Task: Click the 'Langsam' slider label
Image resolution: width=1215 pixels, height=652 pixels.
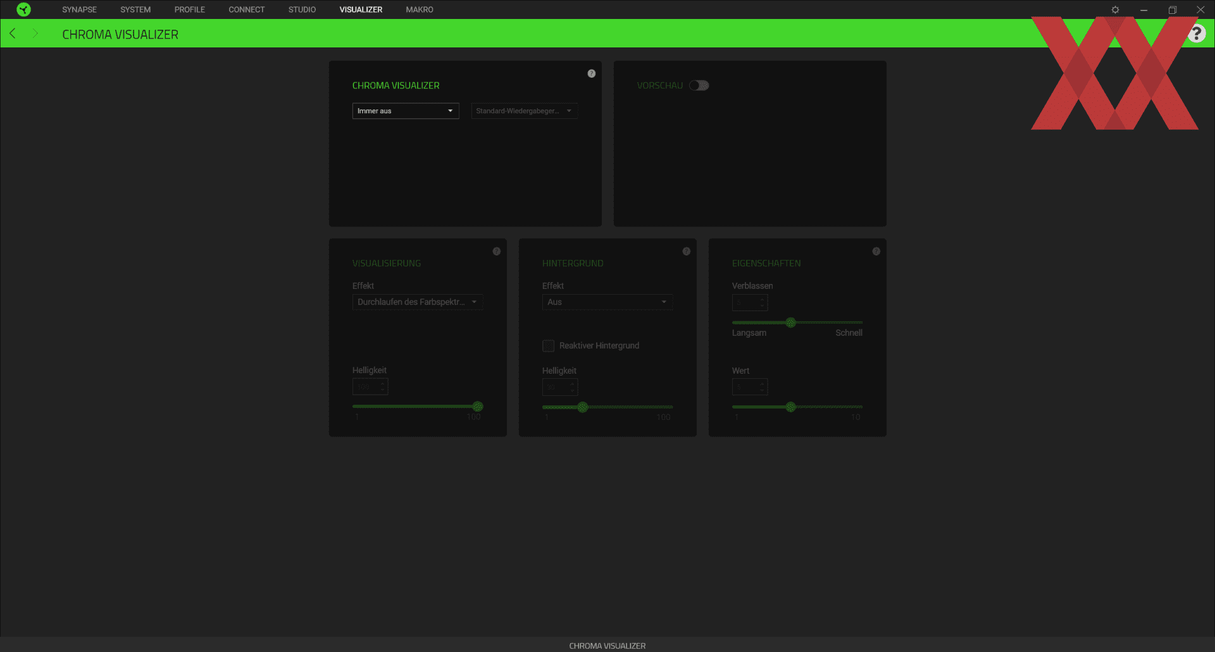Action: [x=749, y=333]
